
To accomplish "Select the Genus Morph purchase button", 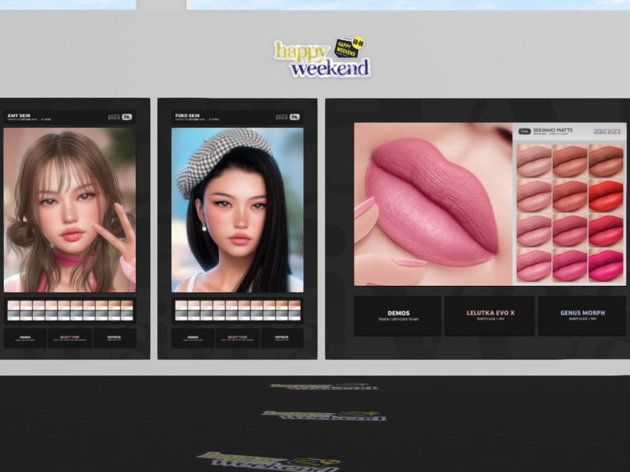I will [x=582, y=315].
